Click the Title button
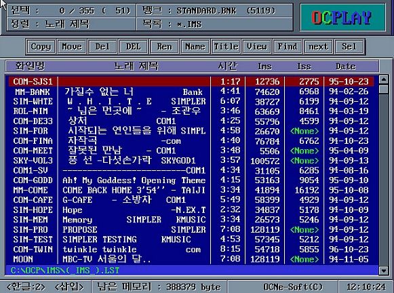Viewport: 394px width, 293px height. [226, 47]
